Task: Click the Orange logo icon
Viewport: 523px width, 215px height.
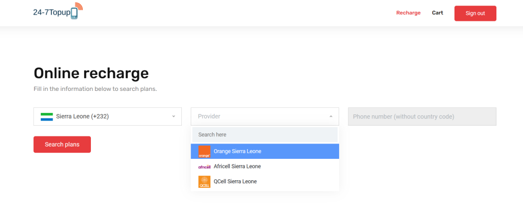Action: [x=204, y=151]
